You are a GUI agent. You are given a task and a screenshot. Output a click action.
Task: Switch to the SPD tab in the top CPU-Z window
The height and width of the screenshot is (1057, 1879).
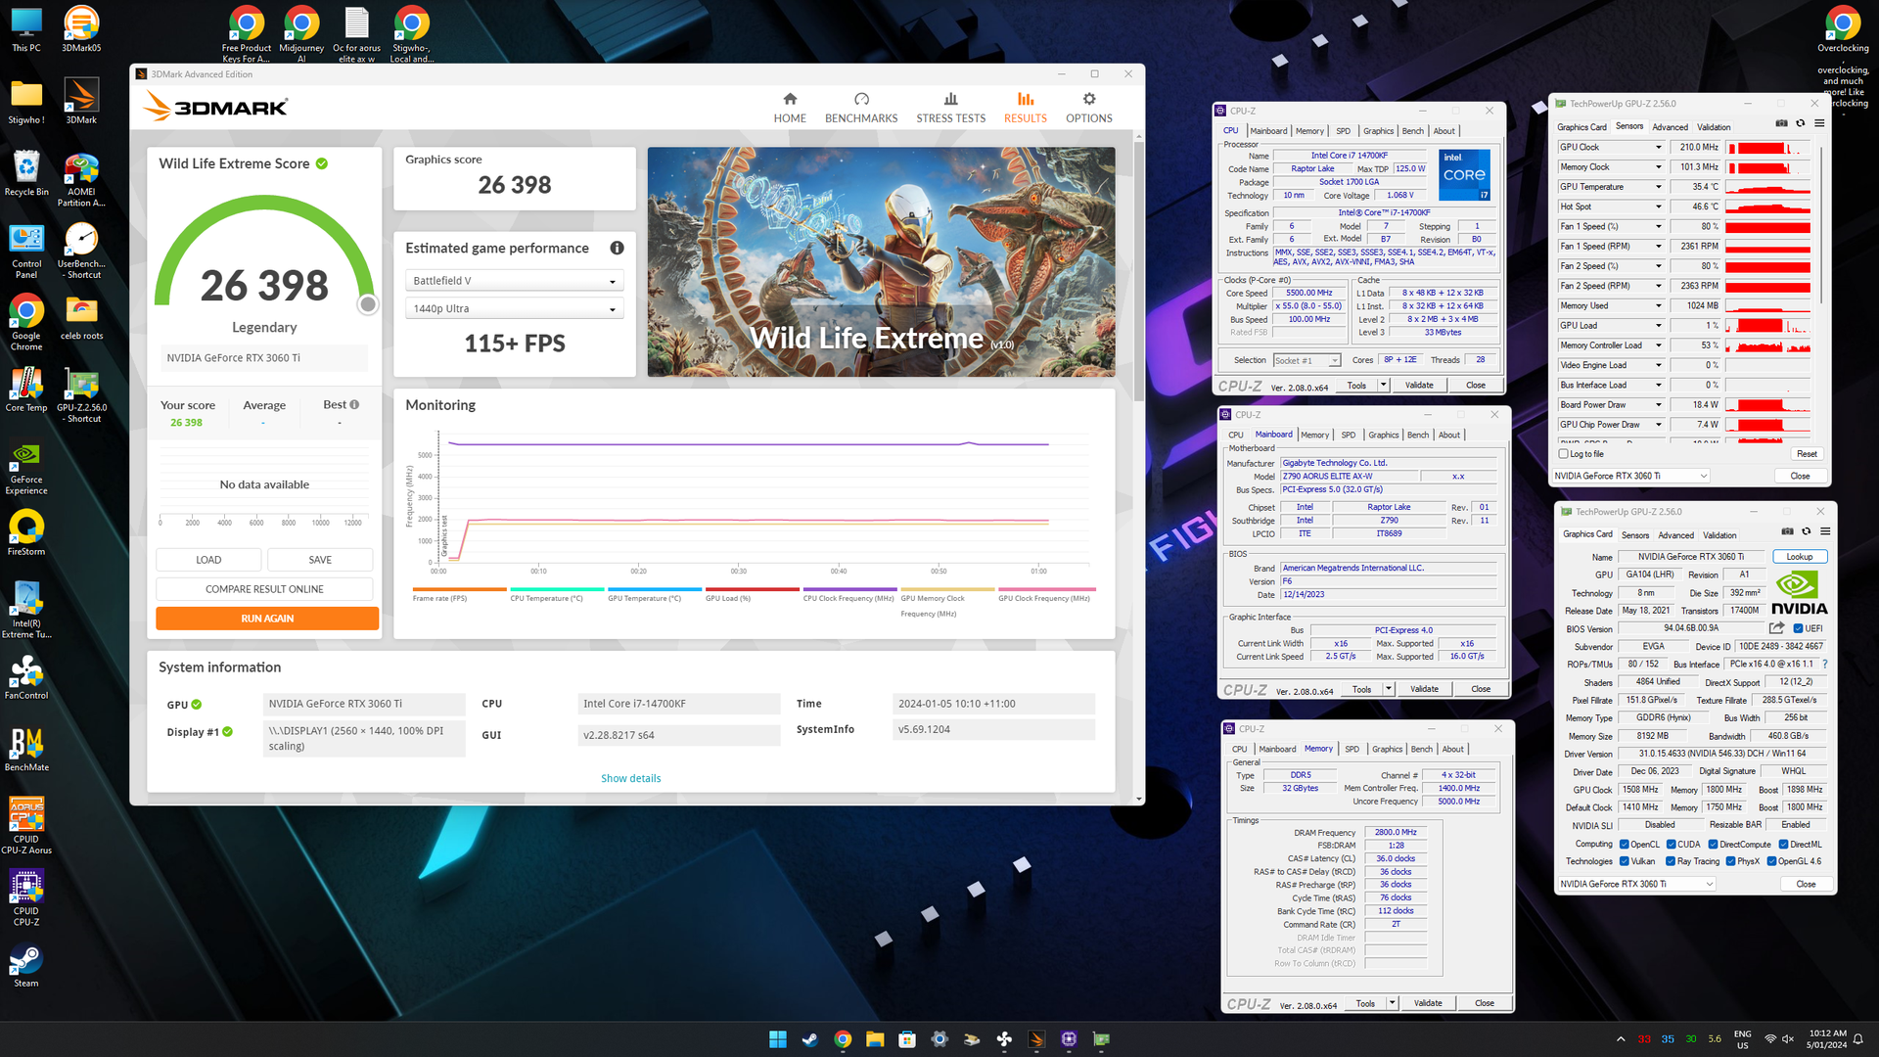pos(1343,131)
